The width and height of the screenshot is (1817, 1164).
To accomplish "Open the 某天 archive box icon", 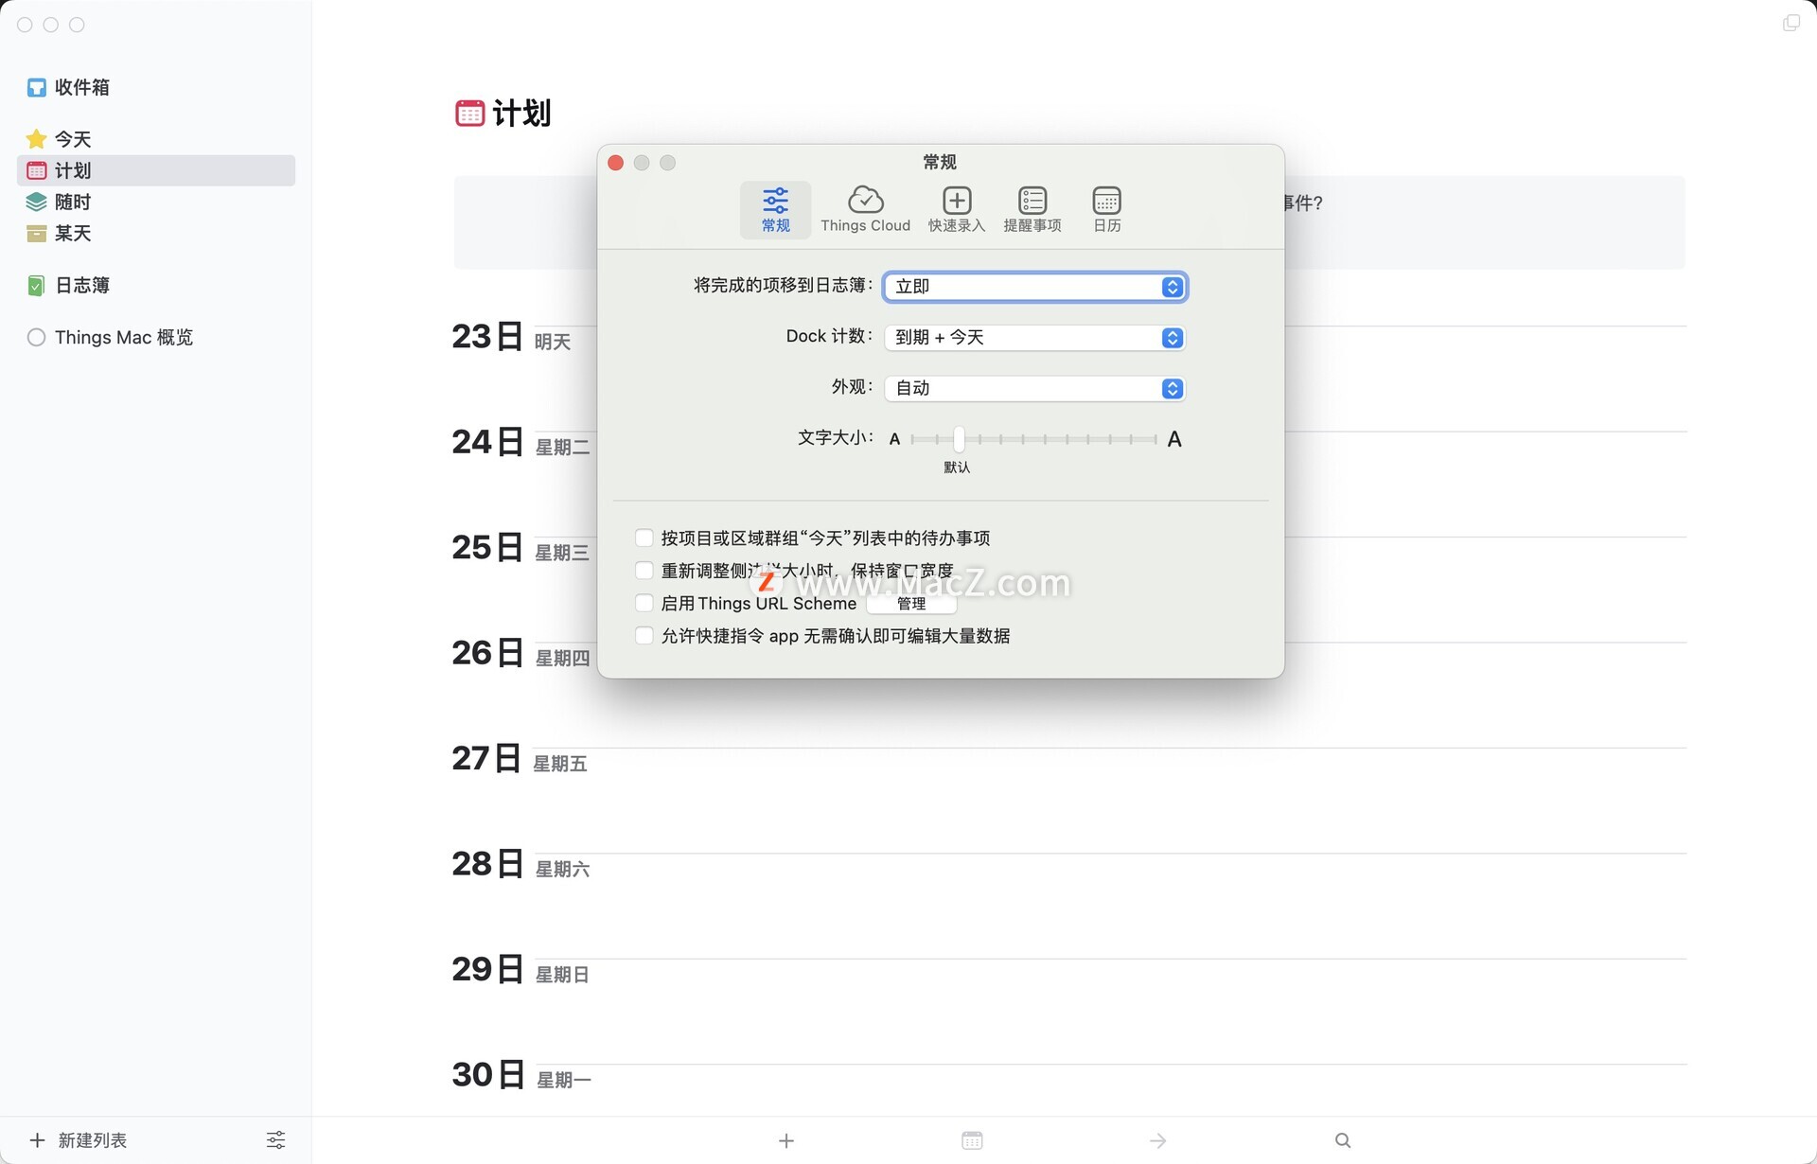I will coord(36,233).
